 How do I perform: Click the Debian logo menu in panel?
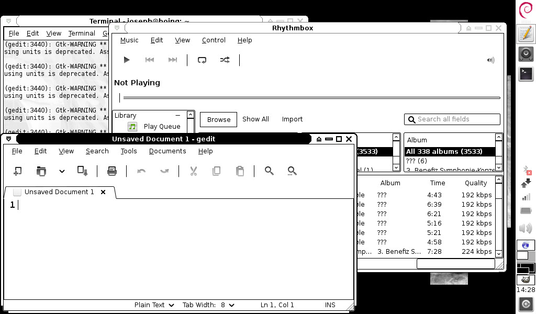tap(526, 10)
